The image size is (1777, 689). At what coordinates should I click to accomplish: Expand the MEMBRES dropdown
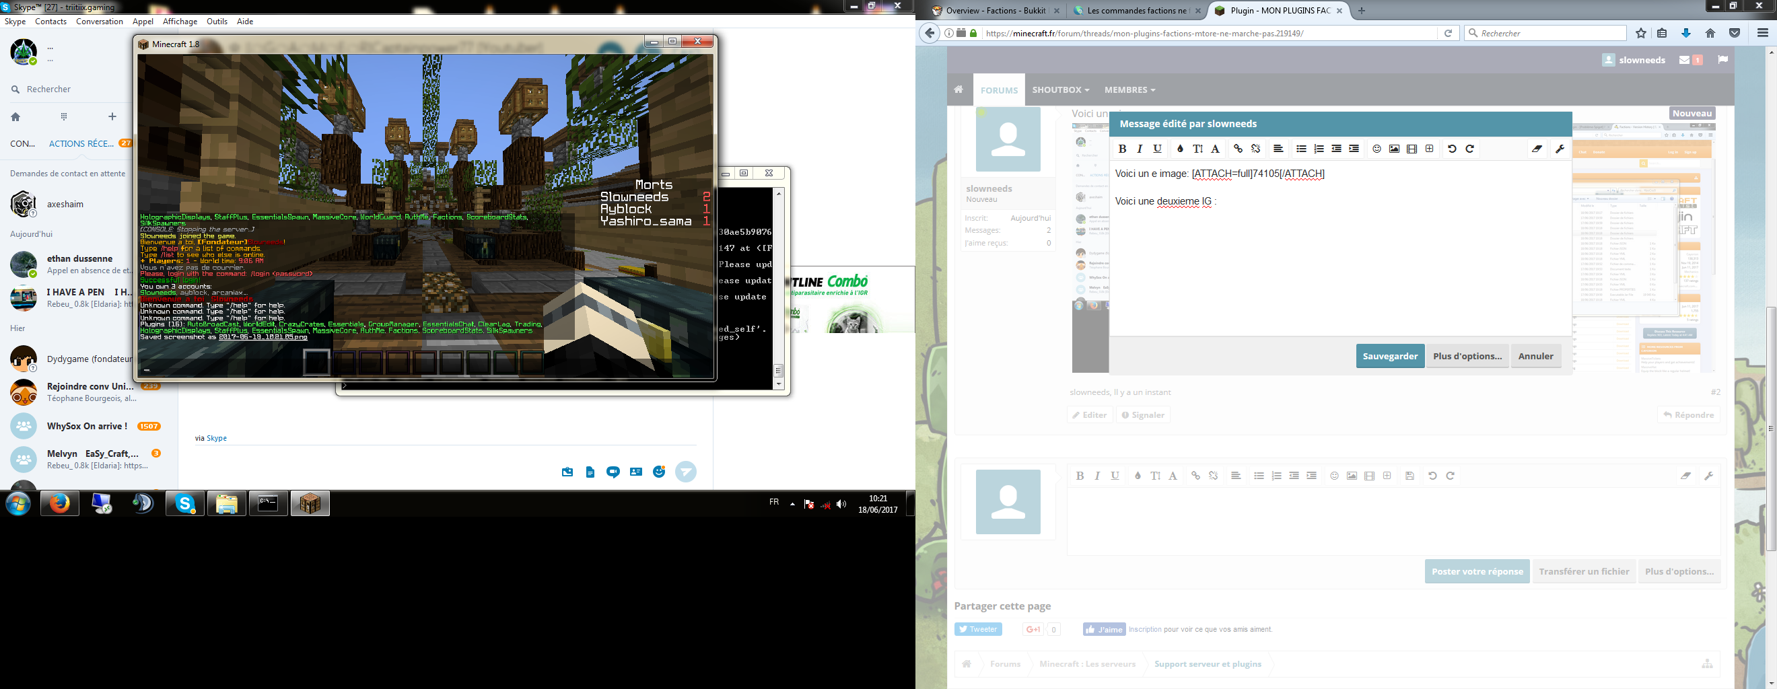1130,89
